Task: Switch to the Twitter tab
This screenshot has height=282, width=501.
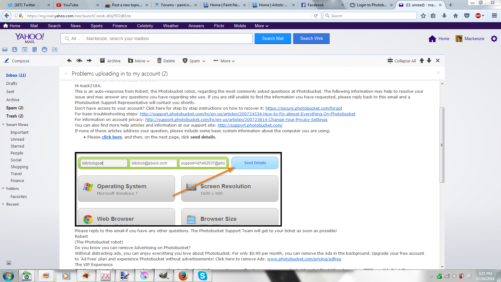Action: 28,5
